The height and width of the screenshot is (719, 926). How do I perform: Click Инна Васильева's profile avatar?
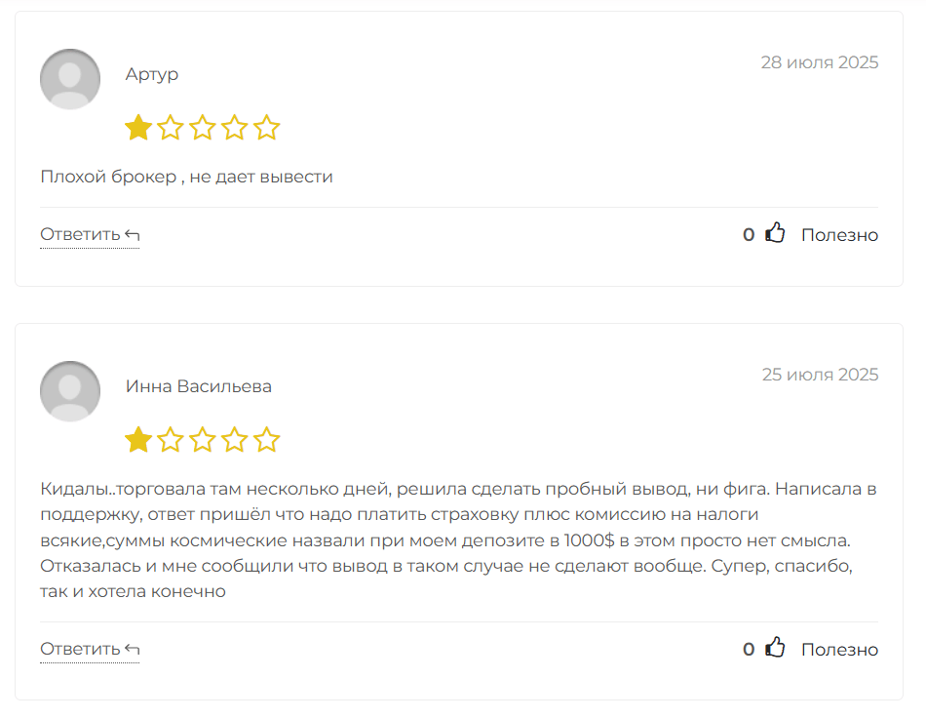pos(70,391)
